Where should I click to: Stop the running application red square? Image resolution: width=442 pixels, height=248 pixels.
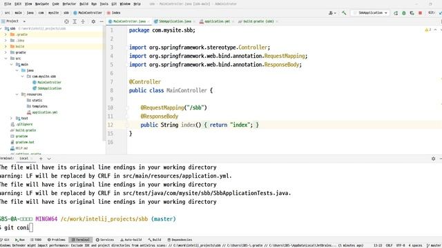click(x=420, y=13)
